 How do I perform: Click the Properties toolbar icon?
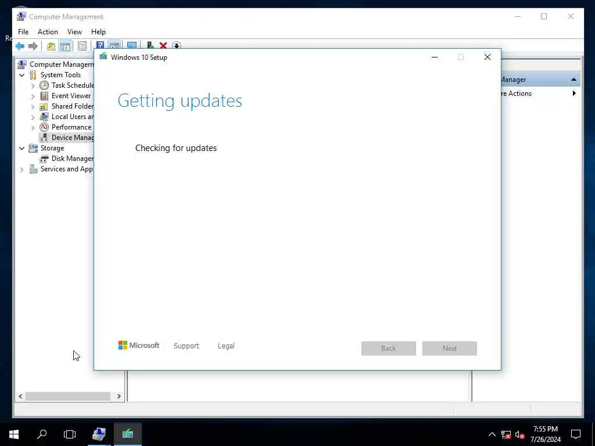82,46
